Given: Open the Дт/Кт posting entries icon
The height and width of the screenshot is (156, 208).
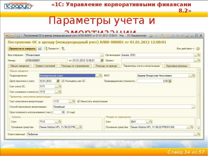Looking at the screenshot, I should (63, 49).
